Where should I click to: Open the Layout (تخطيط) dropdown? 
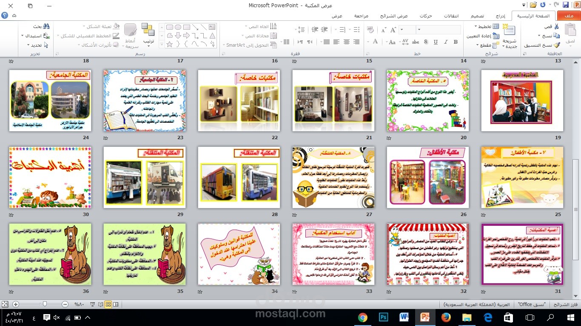pos(487,26)
